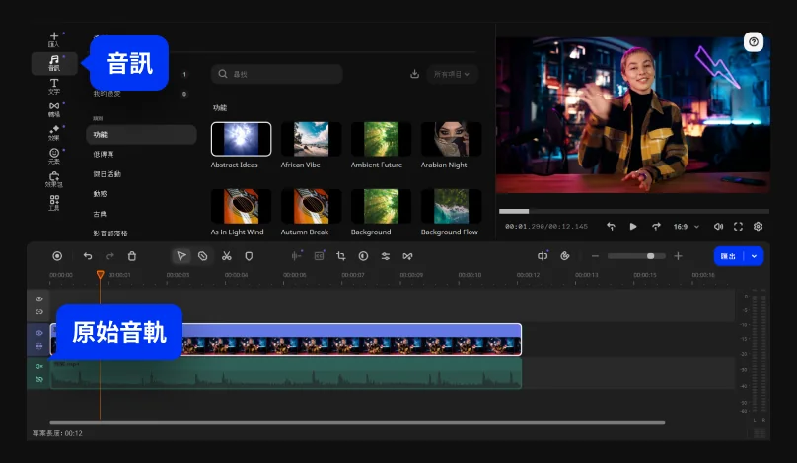
Task: Select the crop tool in timeline toolbar
Action: coord(341,256)
